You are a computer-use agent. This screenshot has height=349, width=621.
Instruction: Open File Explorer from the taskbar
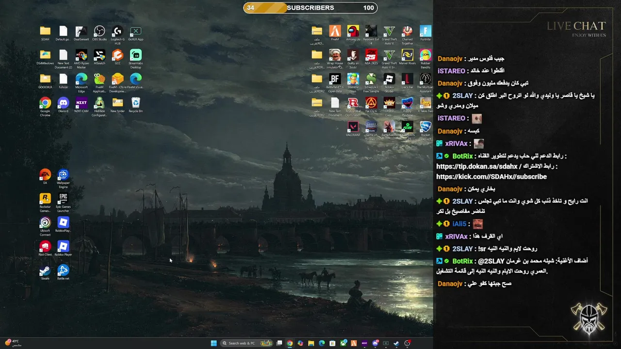(311, 343)
